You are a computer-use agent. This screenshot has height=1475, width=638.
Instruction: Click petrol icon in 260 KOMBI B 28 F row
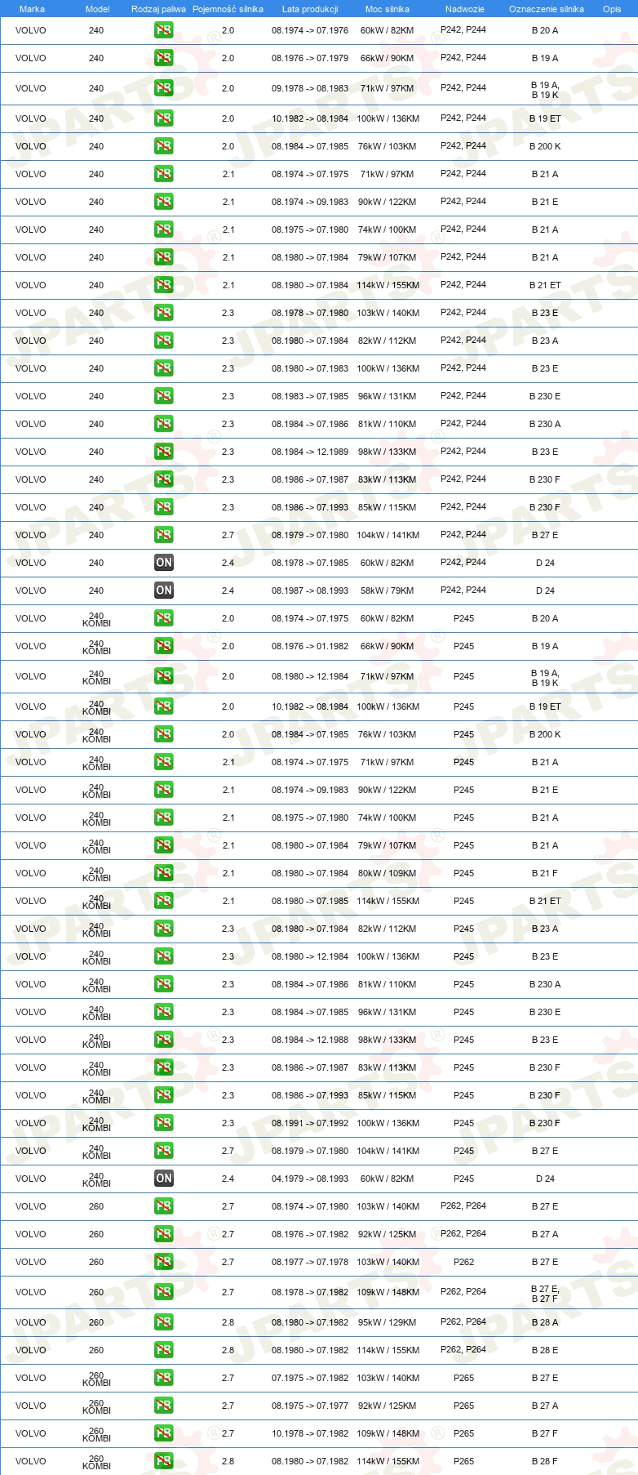tap(164, 1461)
